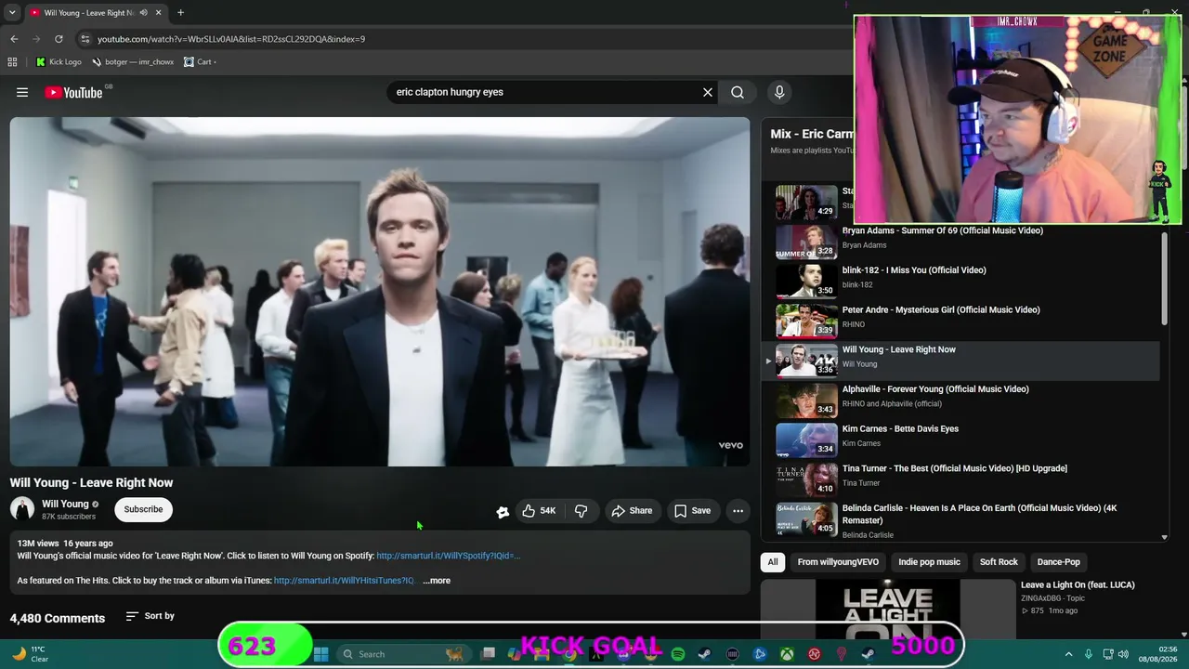The height and width of the screenshot is (669, 1189).
Task: Click the address bar URL field
Action: click(x=464, y=39)
